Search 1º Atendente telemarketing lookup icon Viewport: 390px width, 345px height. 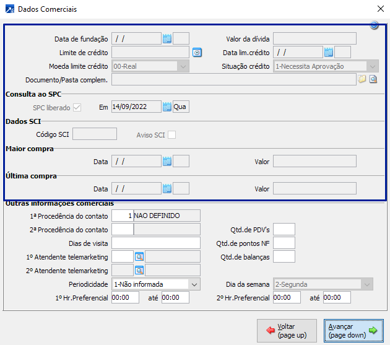139,256
